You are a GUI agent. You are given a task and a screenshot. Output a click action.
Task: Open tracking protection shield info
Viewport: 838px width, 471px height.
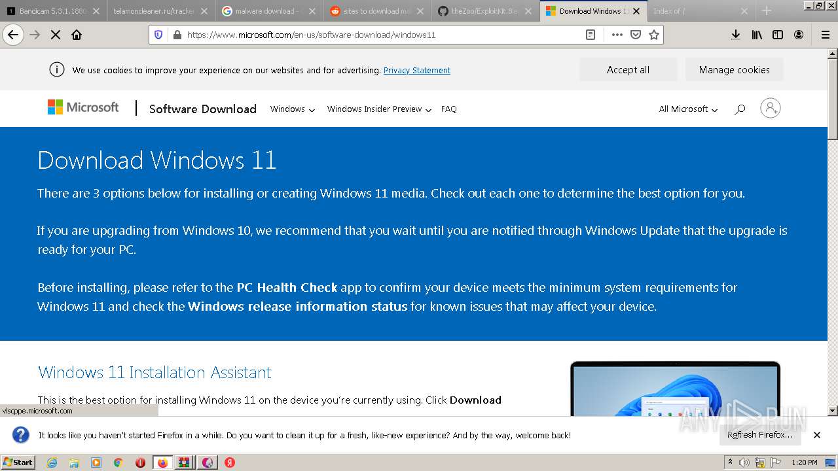tap(158, 35)
